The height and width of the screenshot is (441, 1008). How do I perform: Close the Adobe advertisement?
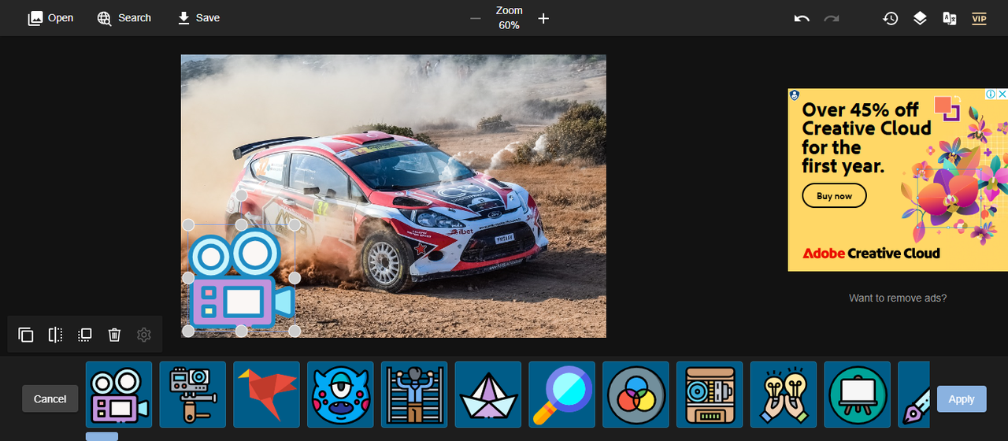(1002, 94)
